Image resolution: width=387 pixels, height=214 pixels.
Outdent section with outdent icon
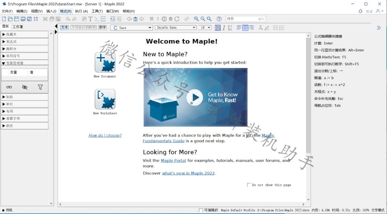pyautogui.click(x=119, y=19)
